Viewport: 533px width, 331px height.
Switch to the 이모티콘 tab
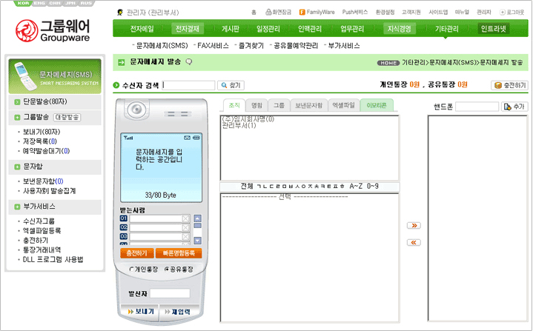(377, 105)
